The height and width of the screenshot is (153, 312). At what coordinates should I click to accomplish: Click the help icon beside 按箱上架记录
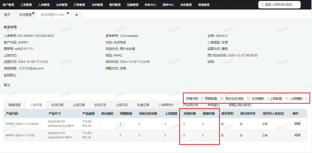(x=249, y=105)
